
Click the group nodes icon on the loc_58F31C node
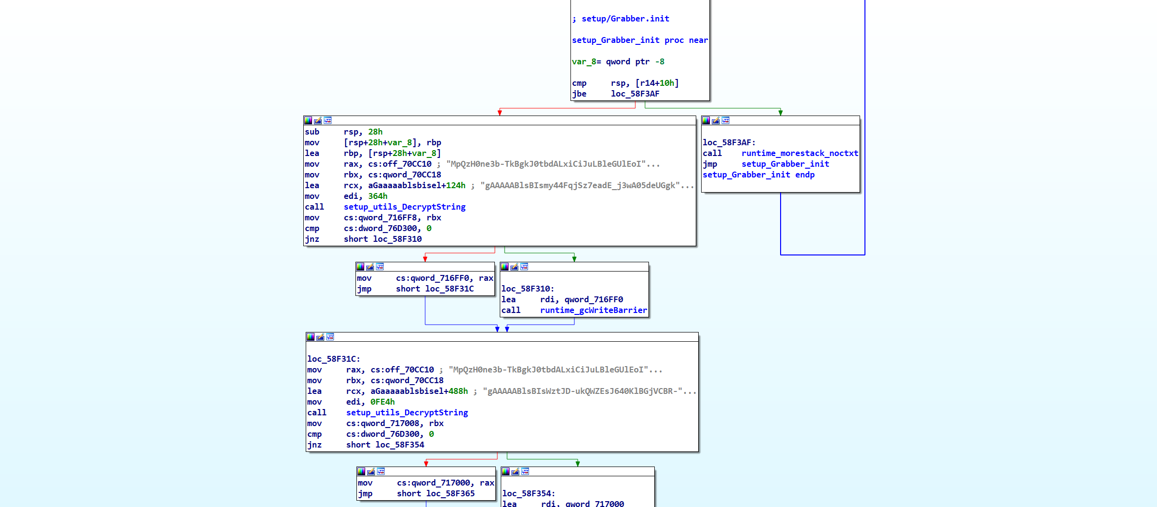coord(330,337)
